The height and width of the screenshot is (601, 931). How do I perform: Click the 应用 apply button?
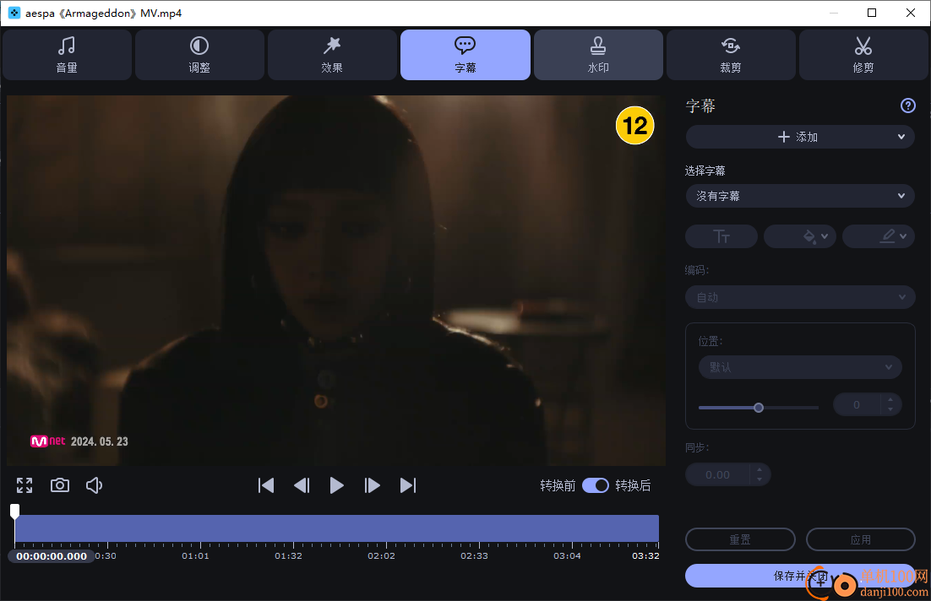(x=860, y=539)
